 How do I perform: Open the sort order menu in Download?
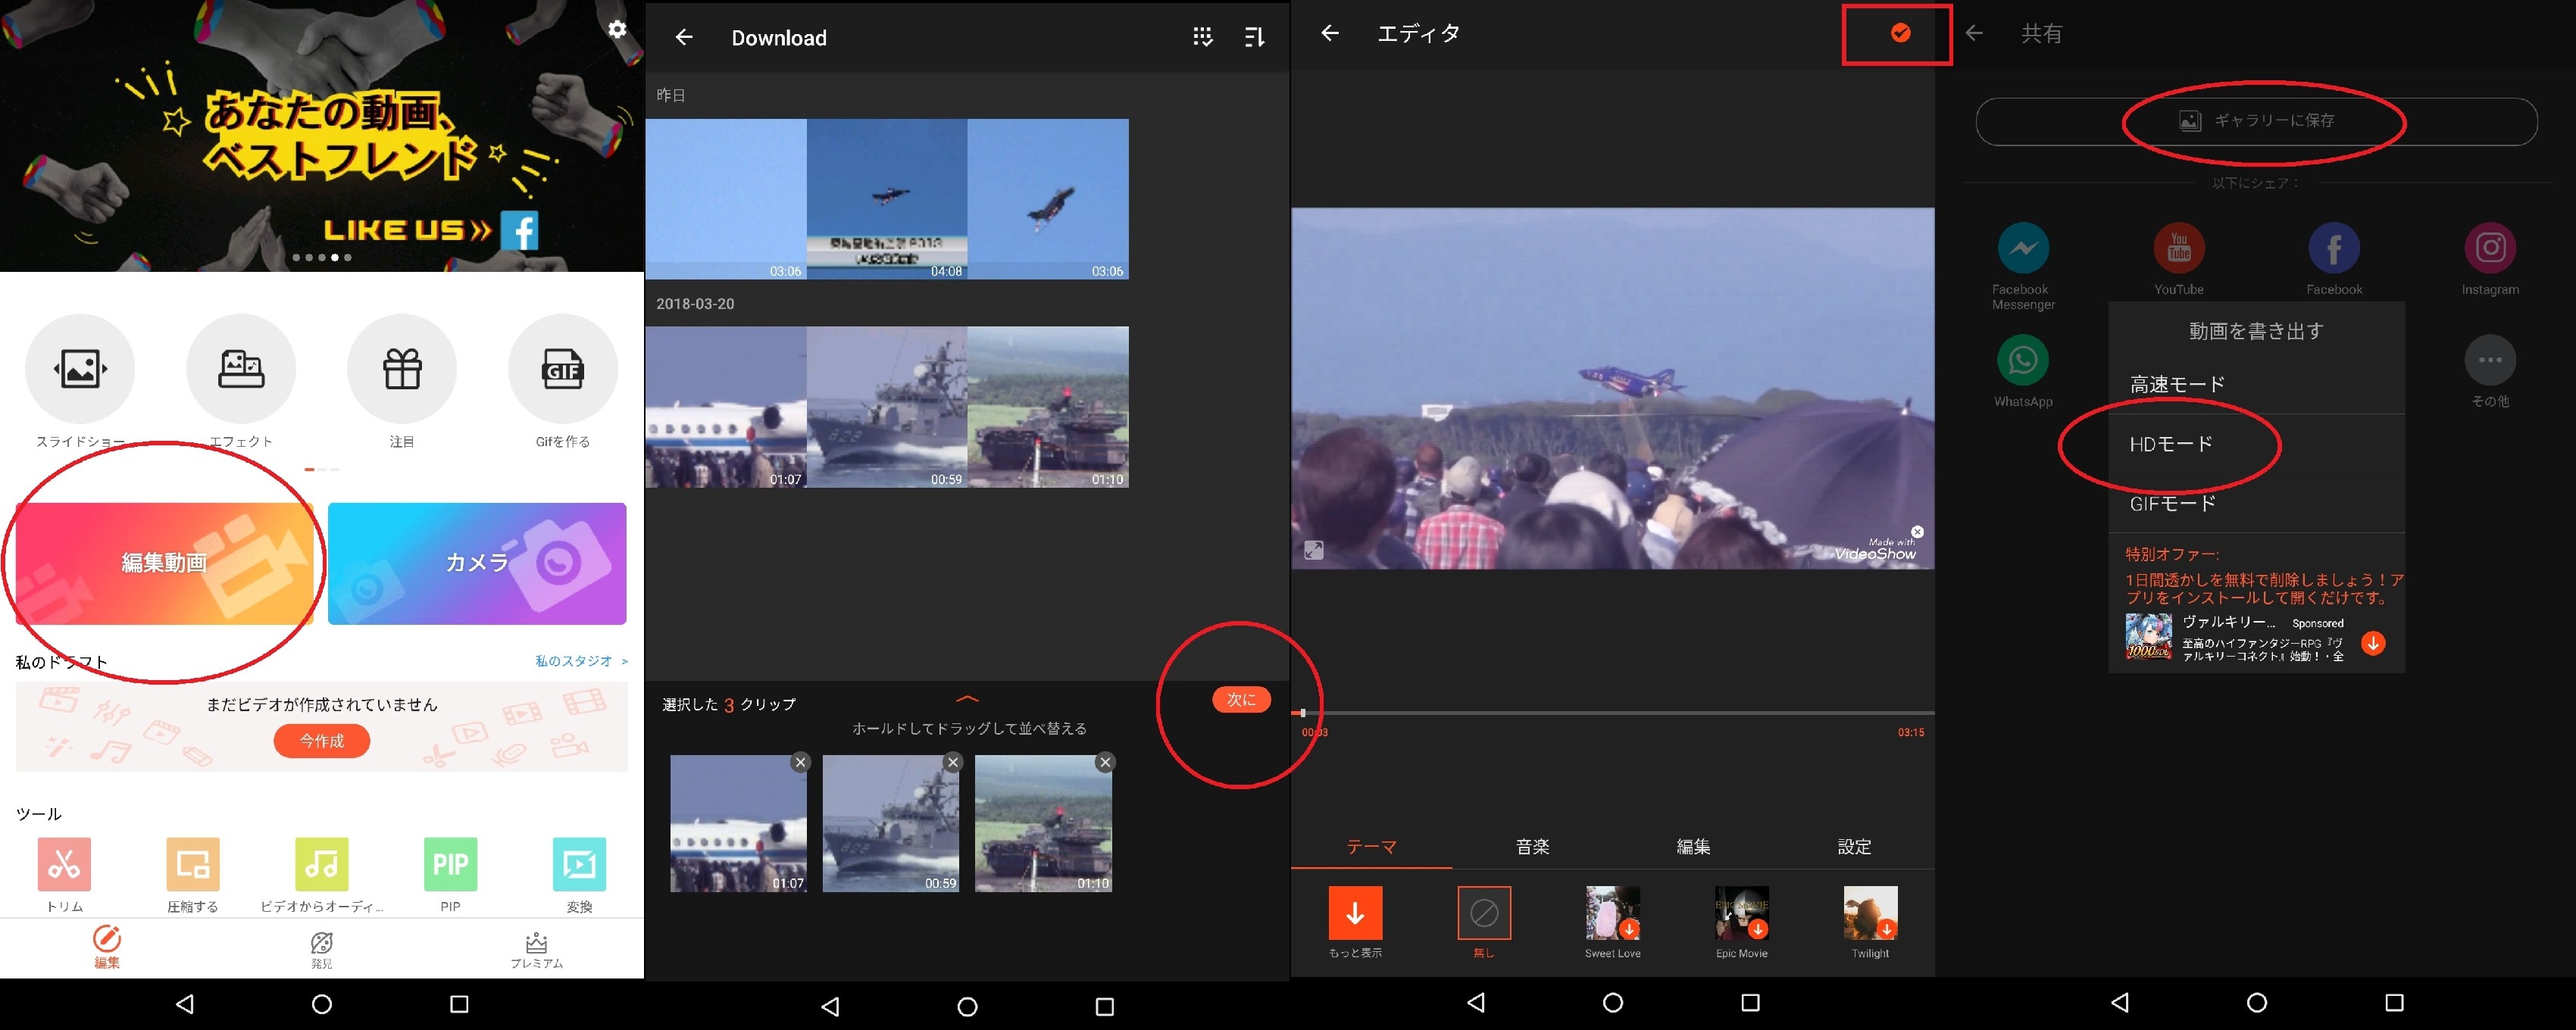(1253, 37)
